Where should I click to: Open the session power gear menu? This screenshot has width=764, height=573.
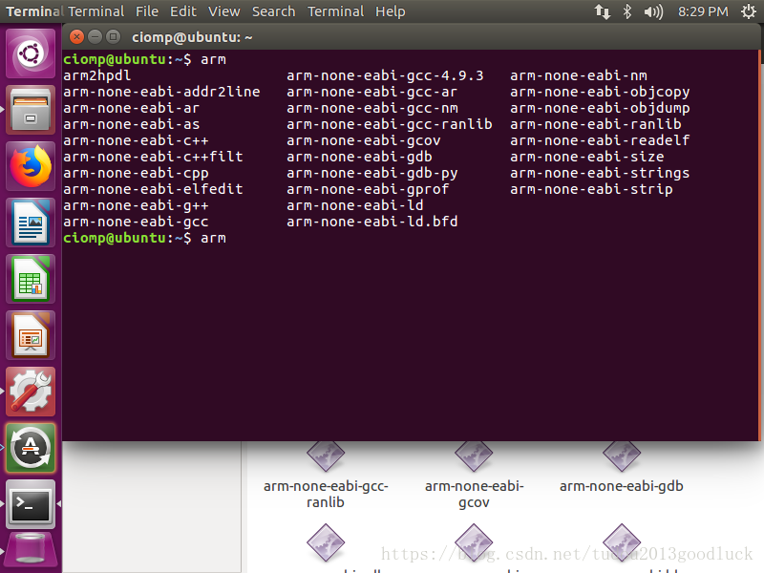pos(749,11)
